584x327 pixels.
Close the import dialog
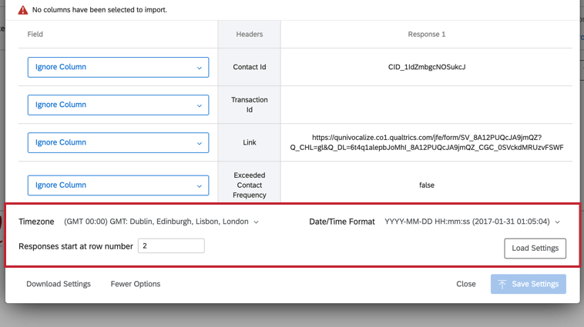[x=466, y=284]
